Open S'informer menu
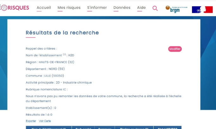This screenshot has height=129, width=216. (x=97, y=8)
